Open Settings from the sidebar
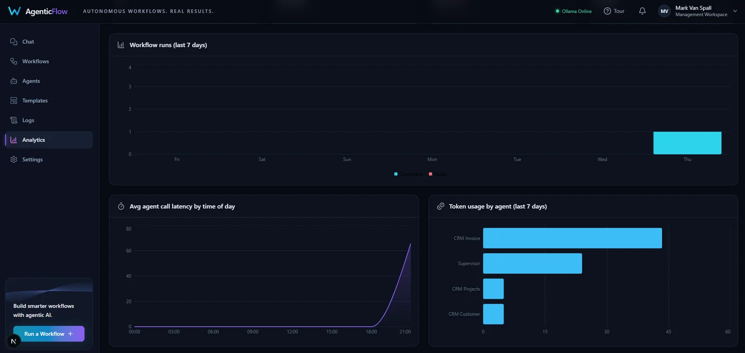 49,160
